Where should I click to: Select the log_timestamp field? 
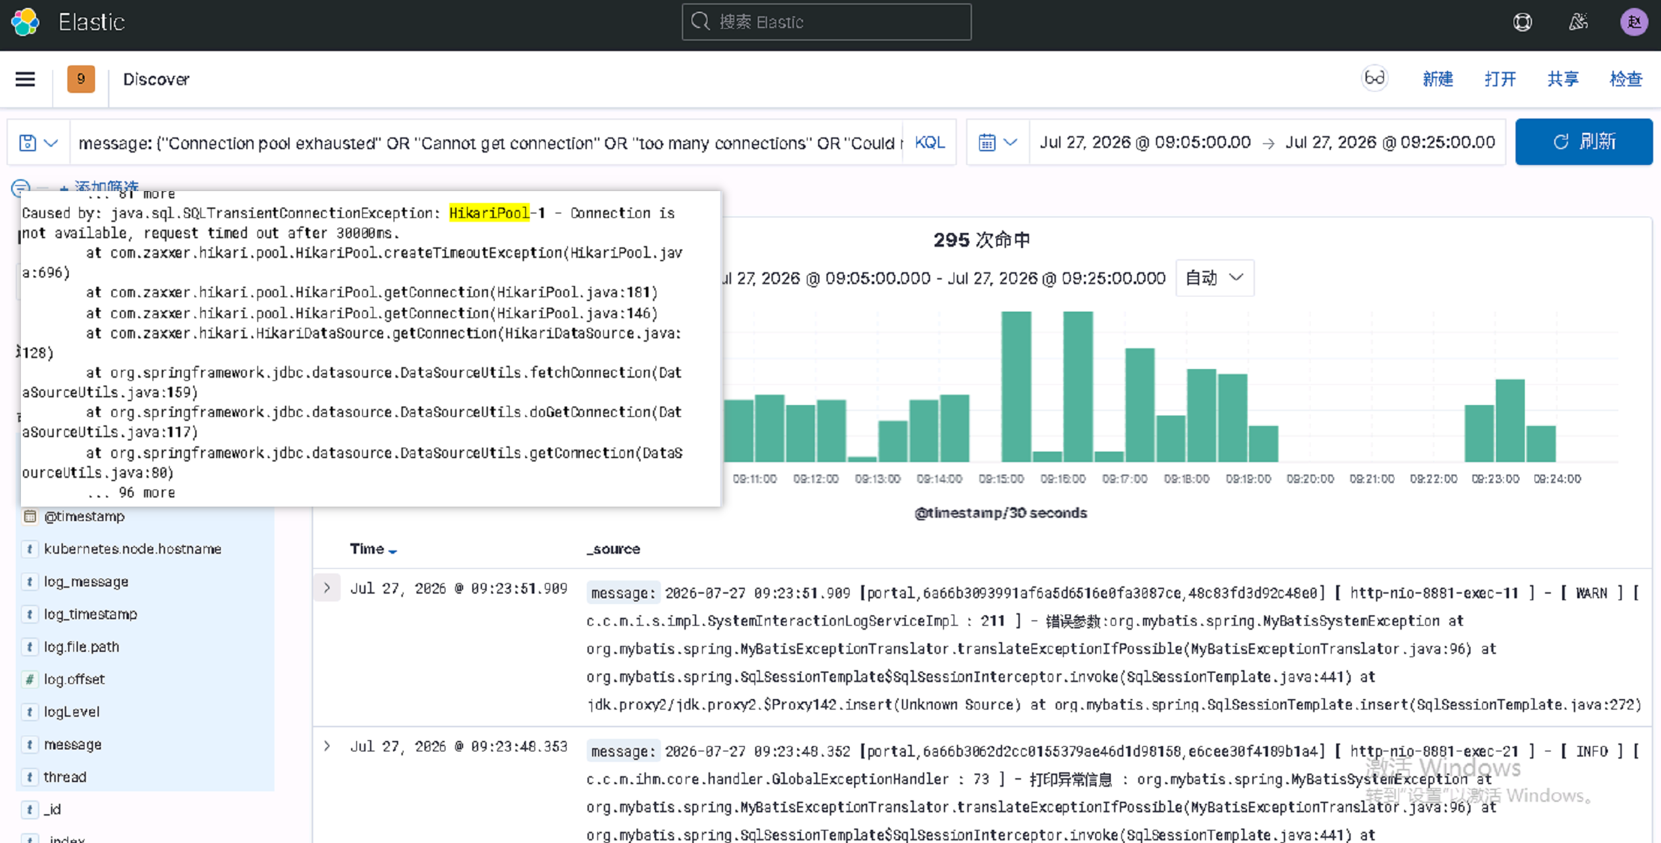[90, 614]
